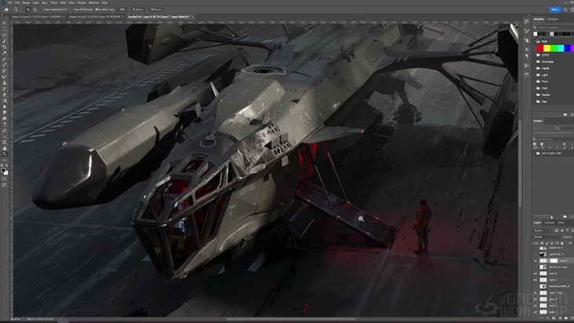Switch to the Channels tab
The image size is (574, 323).
tap(550, 223)
